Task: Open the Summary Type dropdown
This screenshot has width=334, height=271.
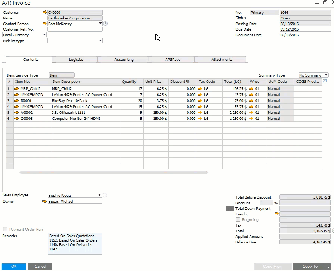Action: point(326,75)
